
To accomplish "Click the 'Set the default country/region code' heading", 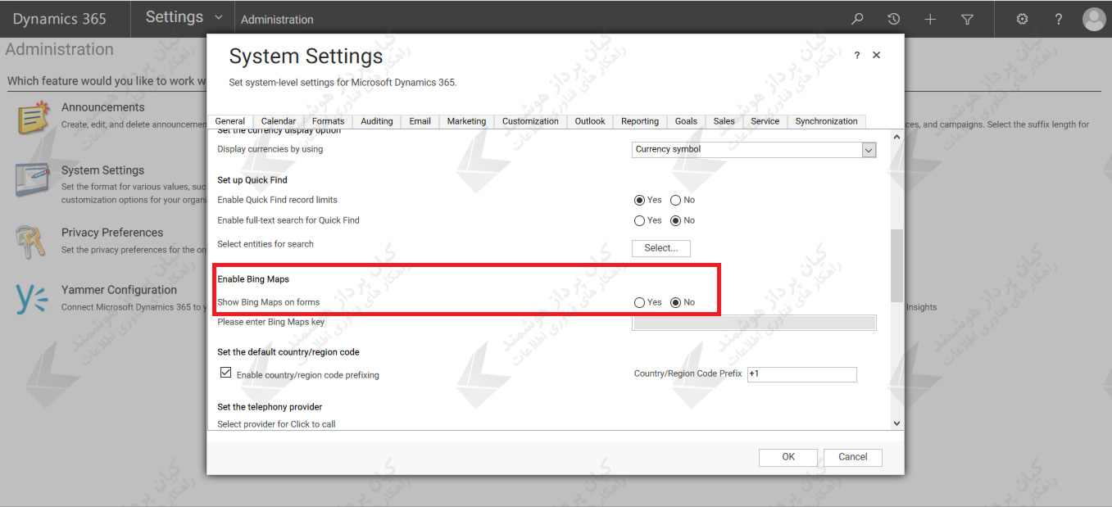I will coord(288,352).
